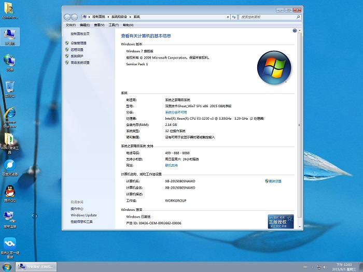Open the Recycle Bin desktop icon
This screenshot has height=272, width=363.
click(x=10, y=87)
